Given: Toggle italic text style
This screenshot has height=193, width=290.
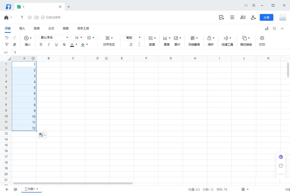Looking at the screenshot, I should click(x=49, y=44).
